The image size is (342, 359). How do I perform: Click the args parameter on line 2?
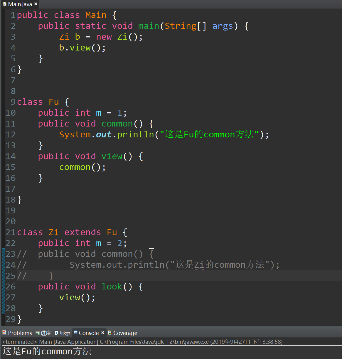[223, 26]
